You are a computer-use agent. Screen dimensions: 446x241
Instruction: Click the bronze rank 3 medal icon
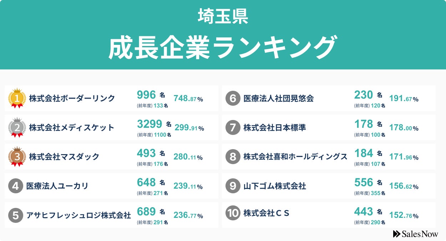click(17, 156)
